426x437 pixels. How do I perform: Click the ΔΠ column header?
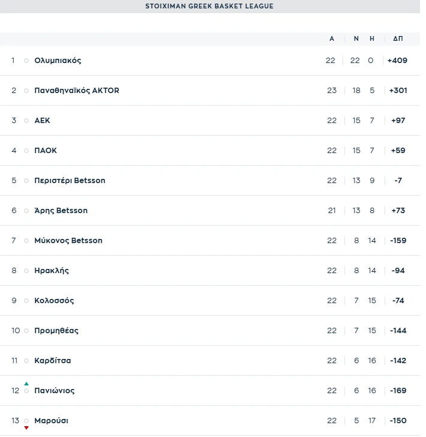point(398,38)
